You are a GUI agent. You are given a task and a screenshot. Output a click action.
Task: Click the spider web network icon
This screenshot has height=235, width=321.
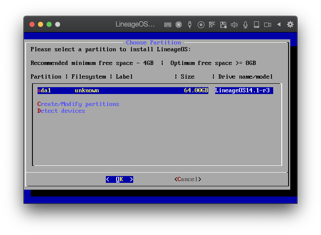click(212, 25)
